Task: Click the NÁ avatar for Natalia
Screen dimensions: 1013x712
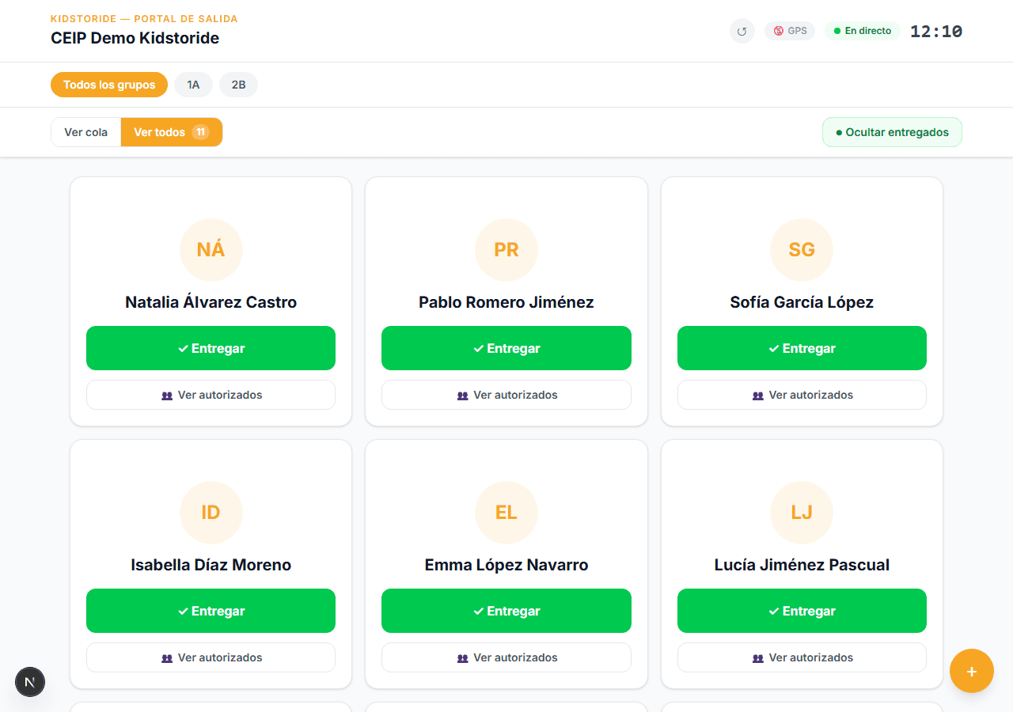Action: click(x=211, y=250)
